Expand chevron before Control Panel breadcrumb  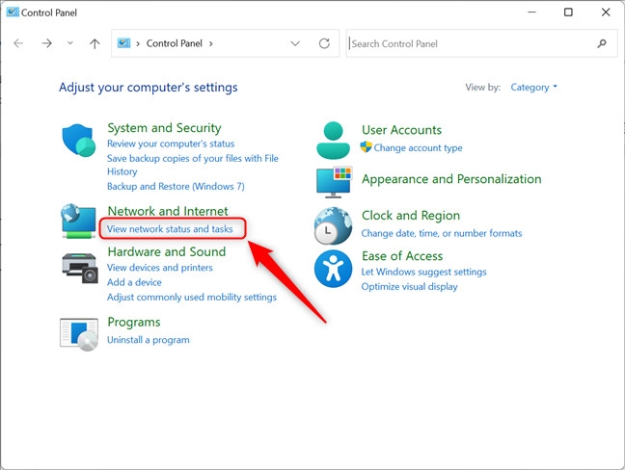click(138, 43)
